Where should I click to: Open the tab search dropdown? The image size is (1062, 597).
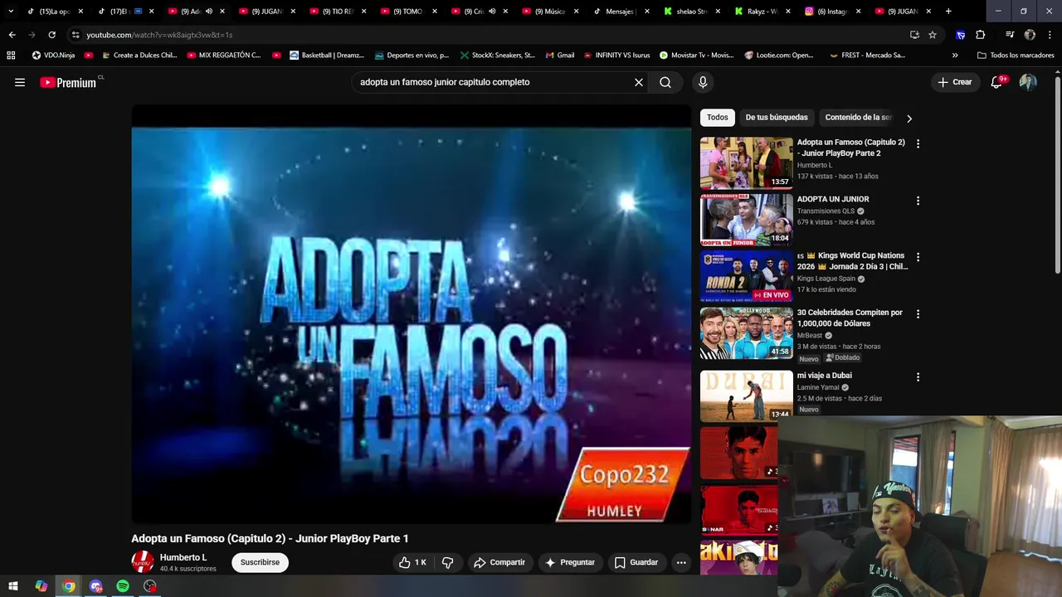click(x=11, y=12)
